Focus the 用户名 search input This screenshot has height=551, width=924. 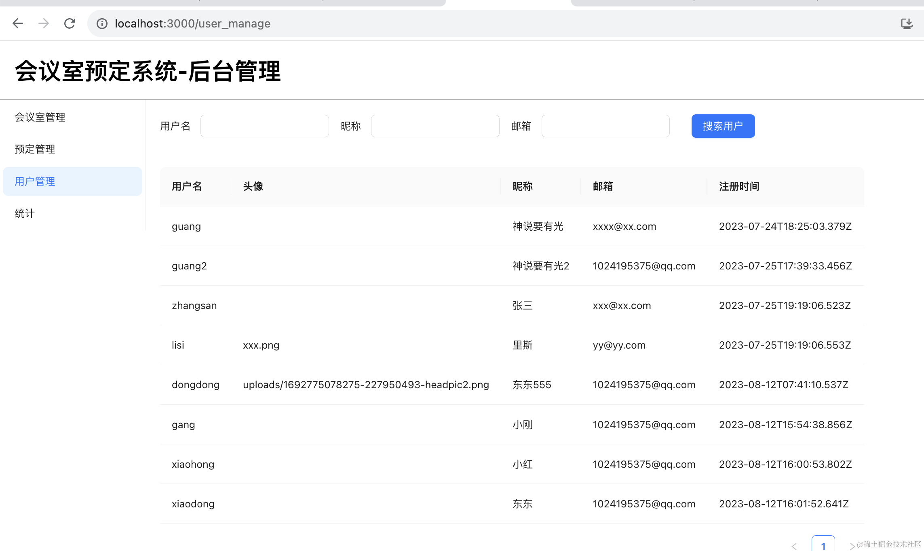pyautogui.click(x=264, y=126)
